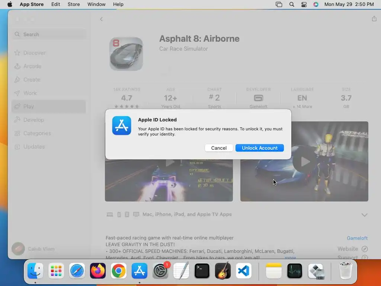This screenshot has height=286, width=381.
Task: Open the App Store menu
Action: [32, 4]
